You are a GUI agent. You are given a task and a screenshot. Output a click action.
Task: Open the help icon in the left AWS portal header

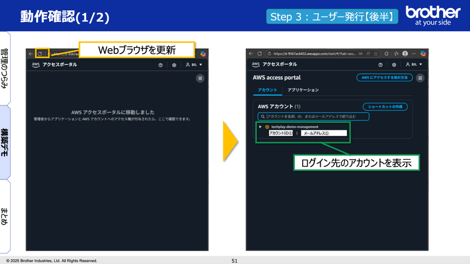pyautogui.click(x=161, y=65)
